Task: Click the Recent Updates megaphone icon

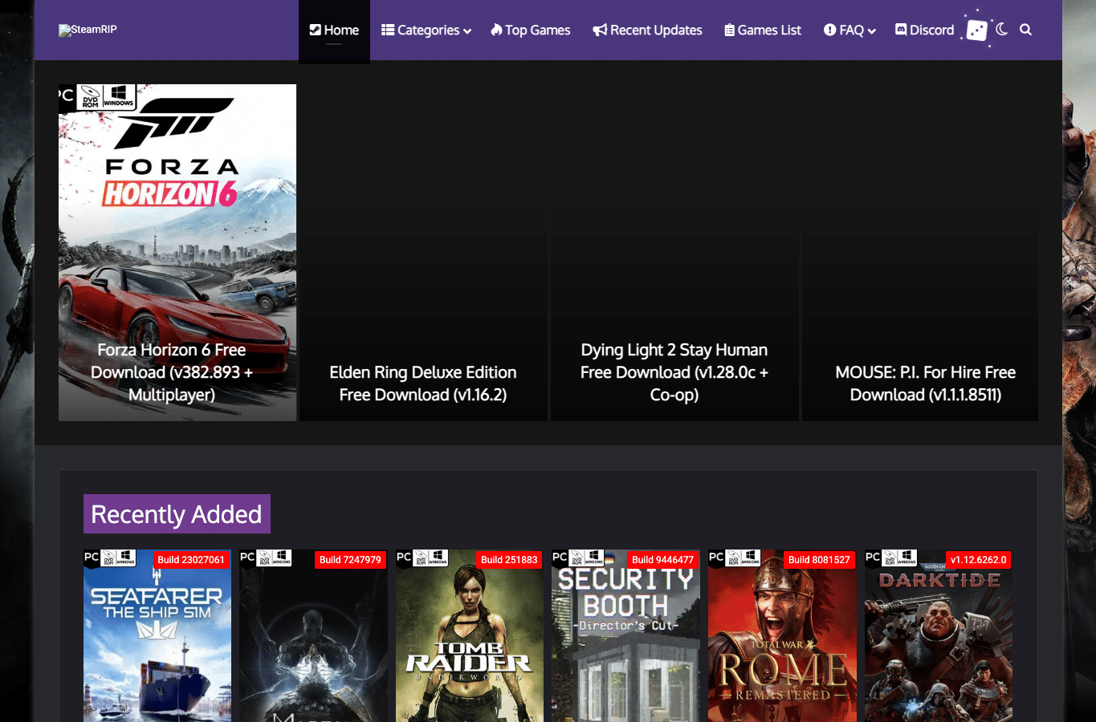Action: (x=600, y=30)
